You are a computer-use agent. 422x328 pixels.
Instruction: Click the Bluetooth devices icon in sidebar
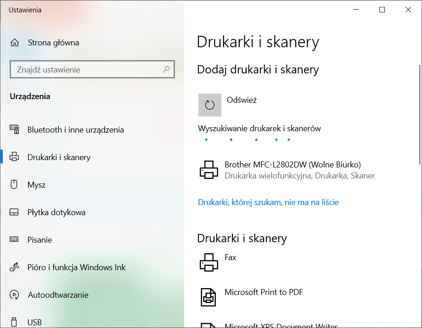15,130
